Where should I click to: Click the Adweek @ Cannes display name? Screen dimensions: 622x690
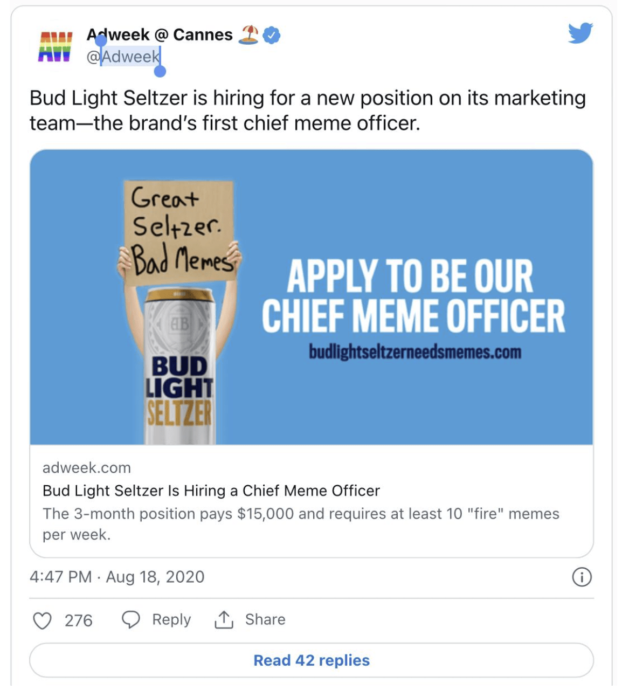(160, 34)
